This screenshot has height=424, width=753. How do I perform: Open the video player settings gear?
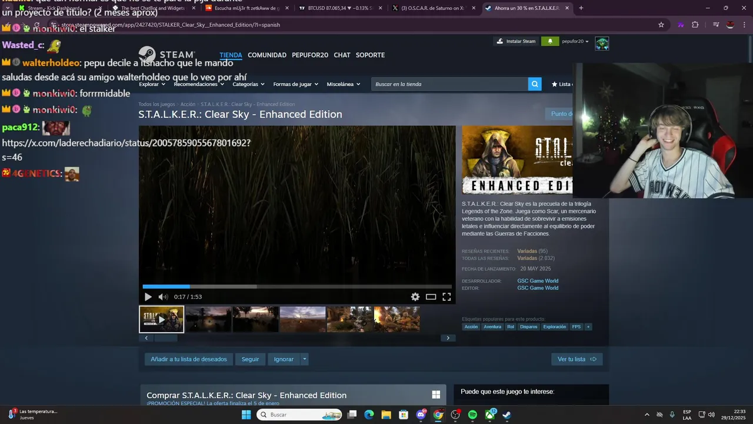coord(415,297)
